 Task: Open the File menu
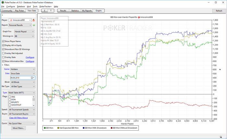(x=3, y=6)
